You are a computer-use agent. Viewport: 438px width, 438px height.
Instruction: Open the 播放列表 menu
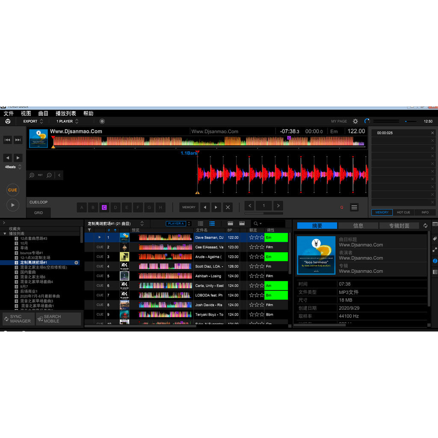tap(66, 113)
